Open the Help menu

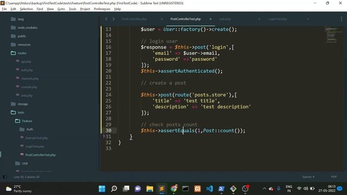coord(118,9)
